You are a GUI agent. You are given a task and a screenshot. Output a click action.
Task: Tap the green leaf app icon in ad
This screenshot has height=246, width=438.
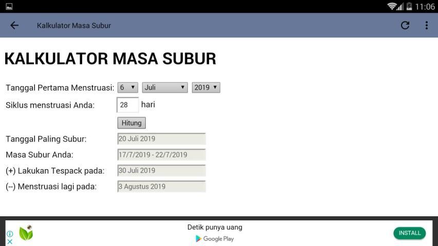(x=26, y=233)
